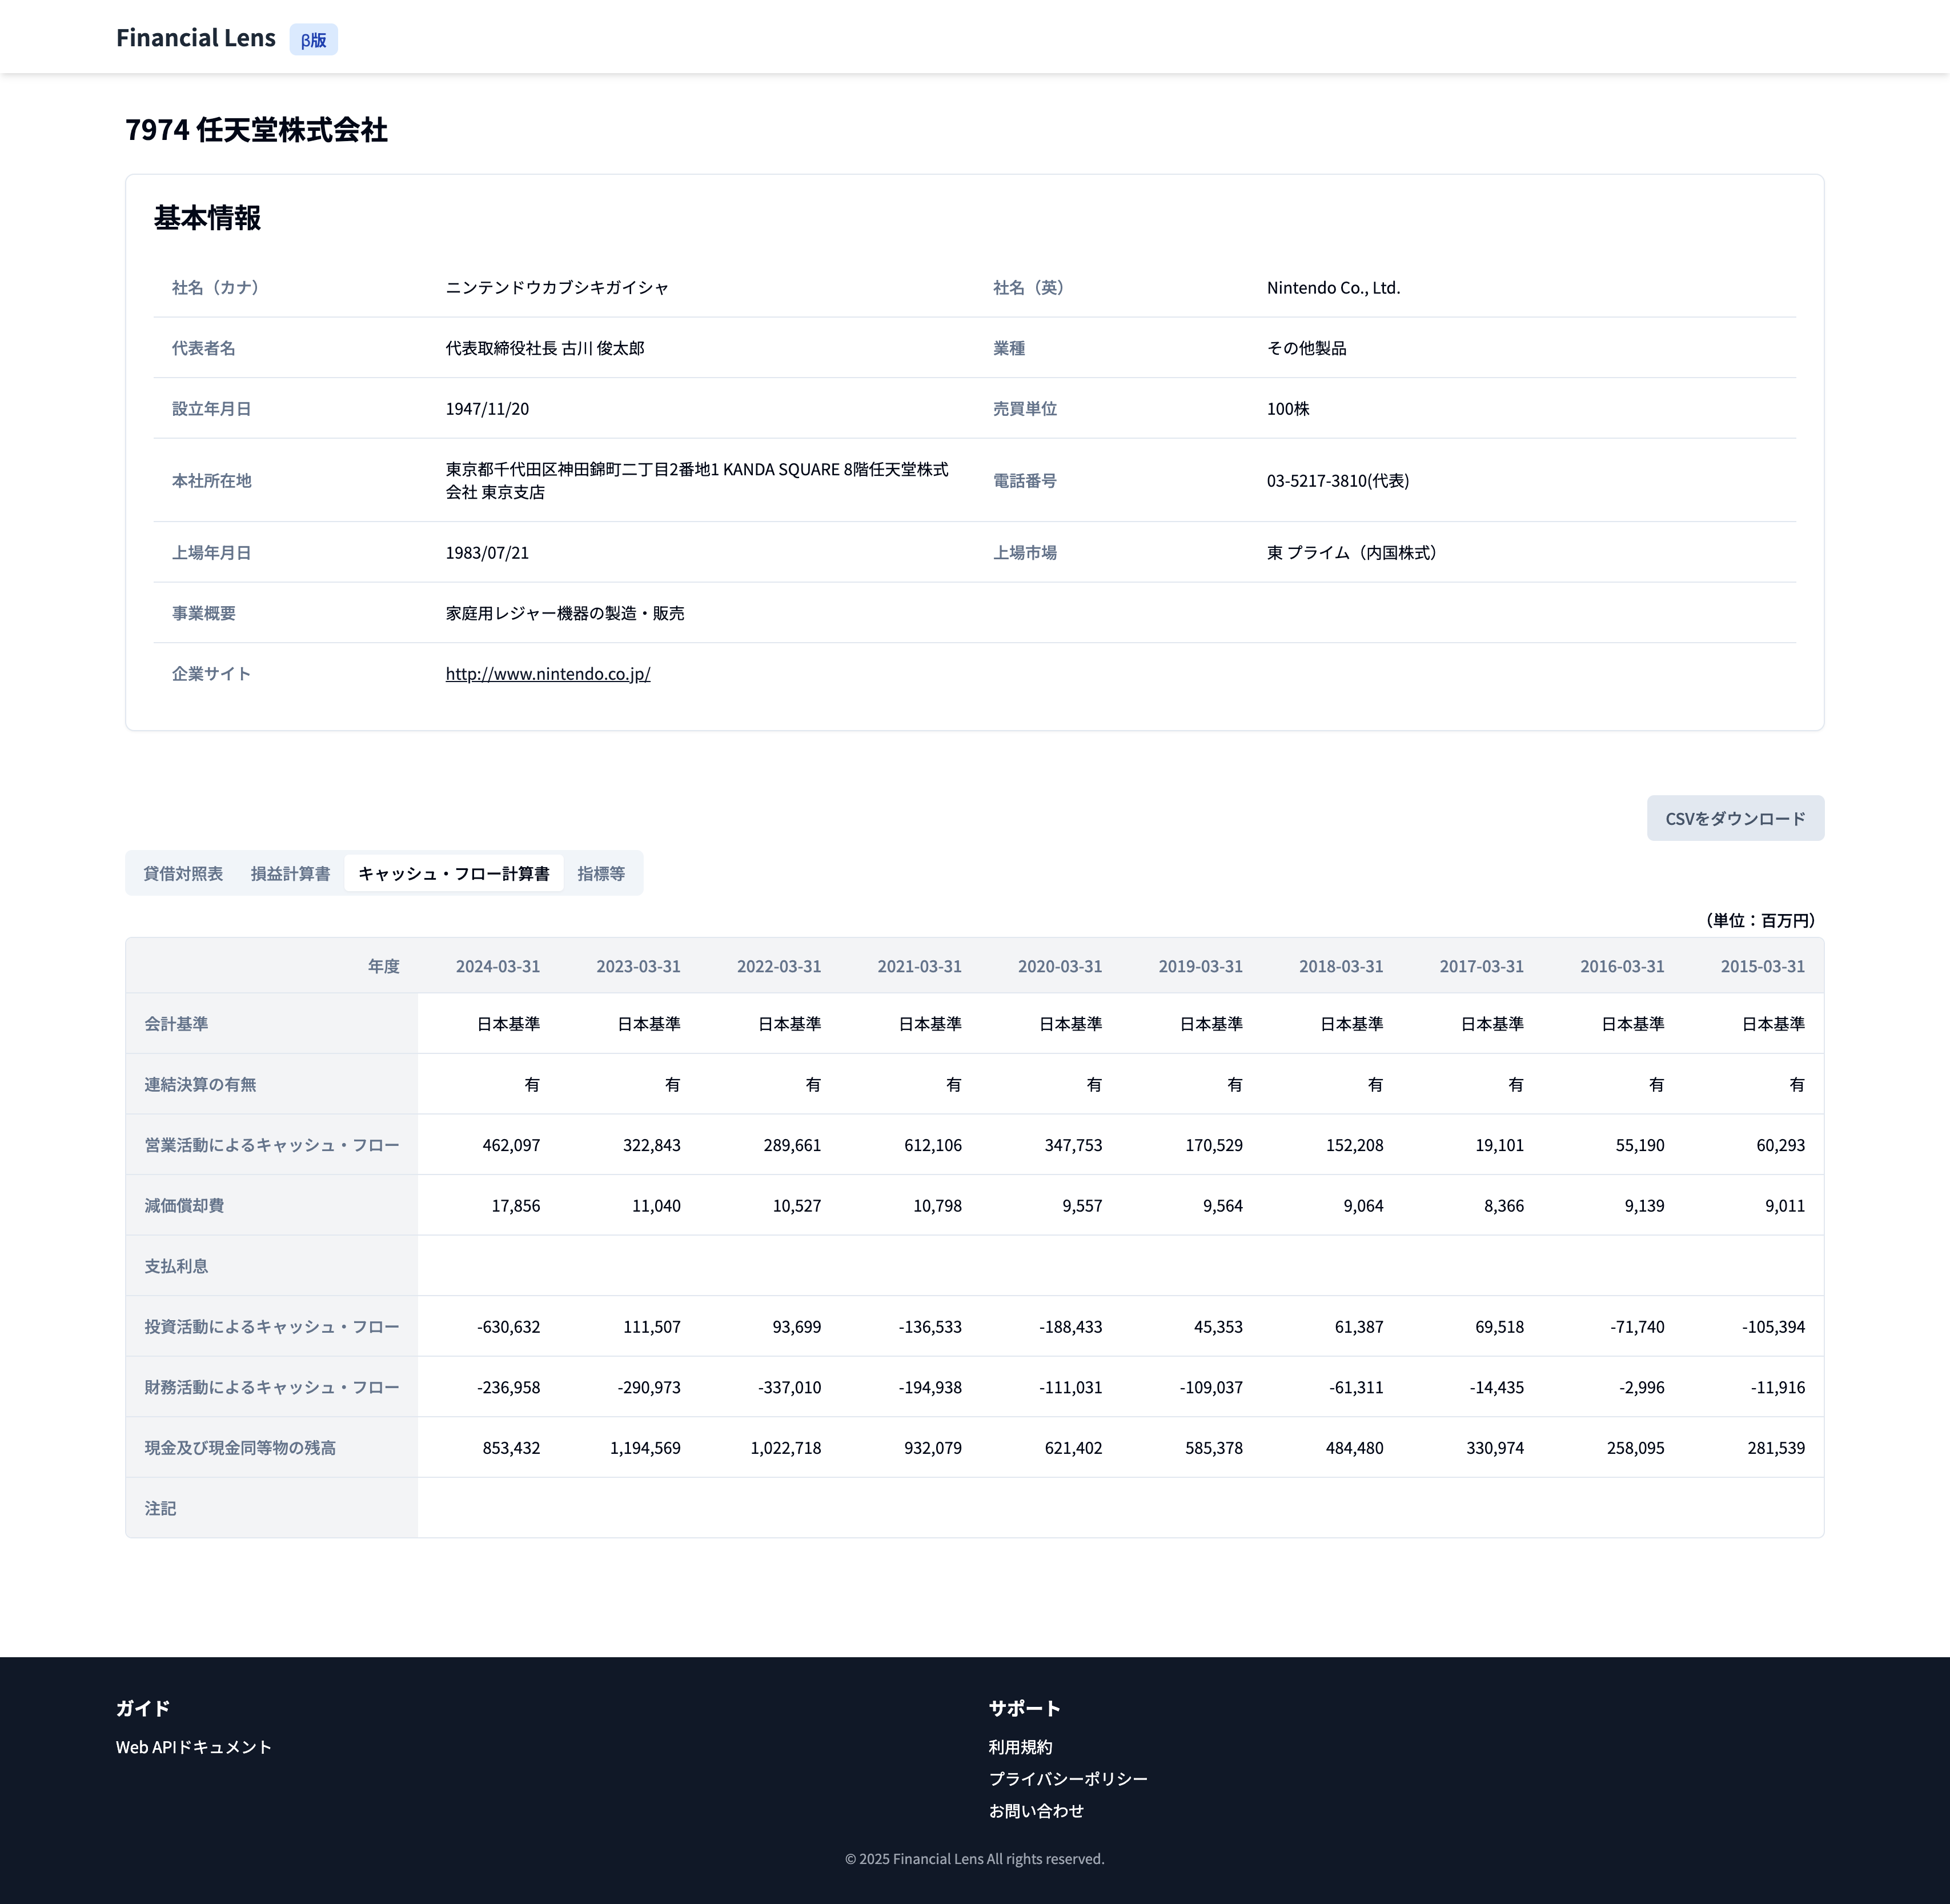Click the 2015-03-31 column header

(1762, 966)
